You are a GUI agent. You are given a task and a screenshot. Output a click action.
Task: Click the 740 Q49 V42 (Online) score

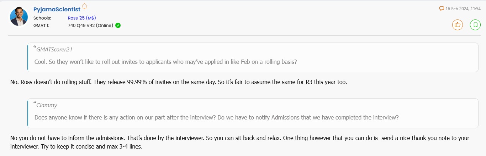[90, 25]
